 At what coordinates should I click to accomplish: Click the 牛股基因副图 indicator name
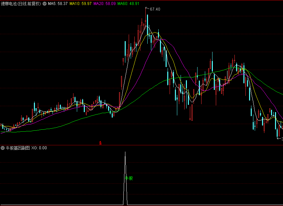(x=18, y=148)
